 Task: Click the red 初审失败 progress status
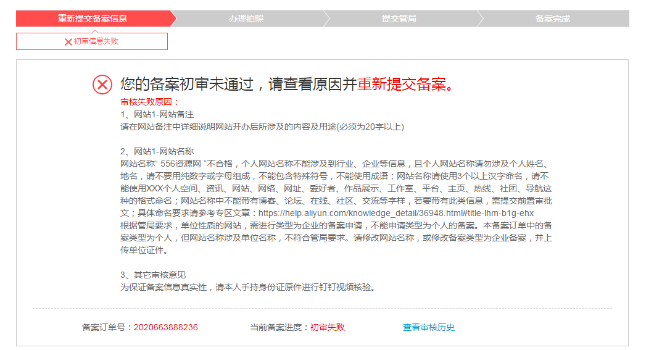[x=327, y=327]
